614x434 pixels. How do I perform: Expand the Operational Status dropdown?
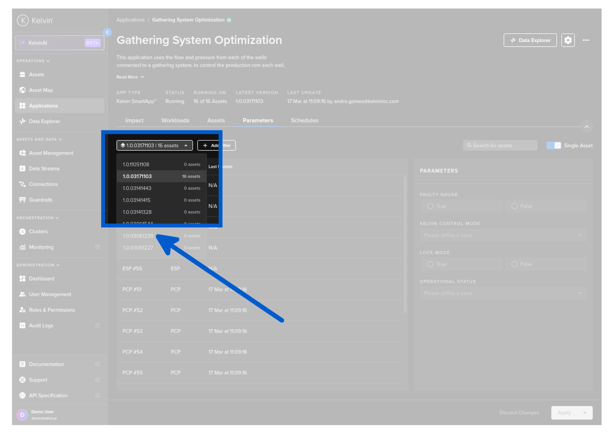tap(503, 293)
